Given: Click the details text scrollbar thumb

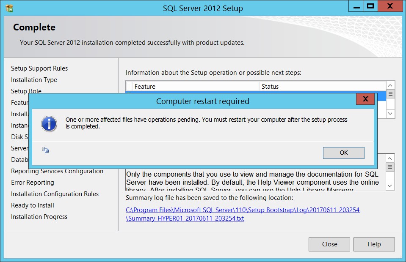Looking at the screenshot, I should [x=389, y=167].
